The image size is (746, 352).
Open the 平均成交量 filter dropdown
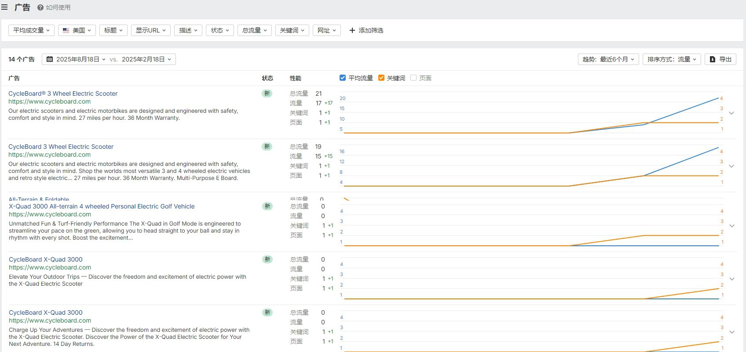pos(31,30)
